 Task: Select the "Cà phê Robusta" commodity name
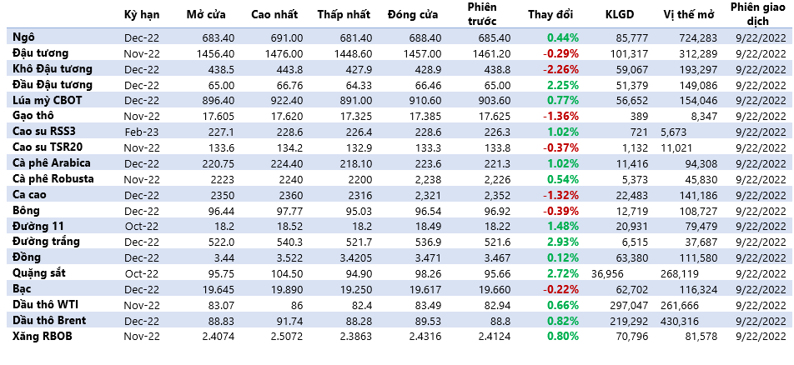tap(53, 178)
